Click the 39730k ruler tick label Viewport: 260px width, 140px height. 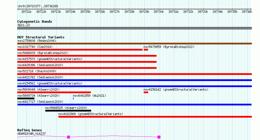(159, 12)
